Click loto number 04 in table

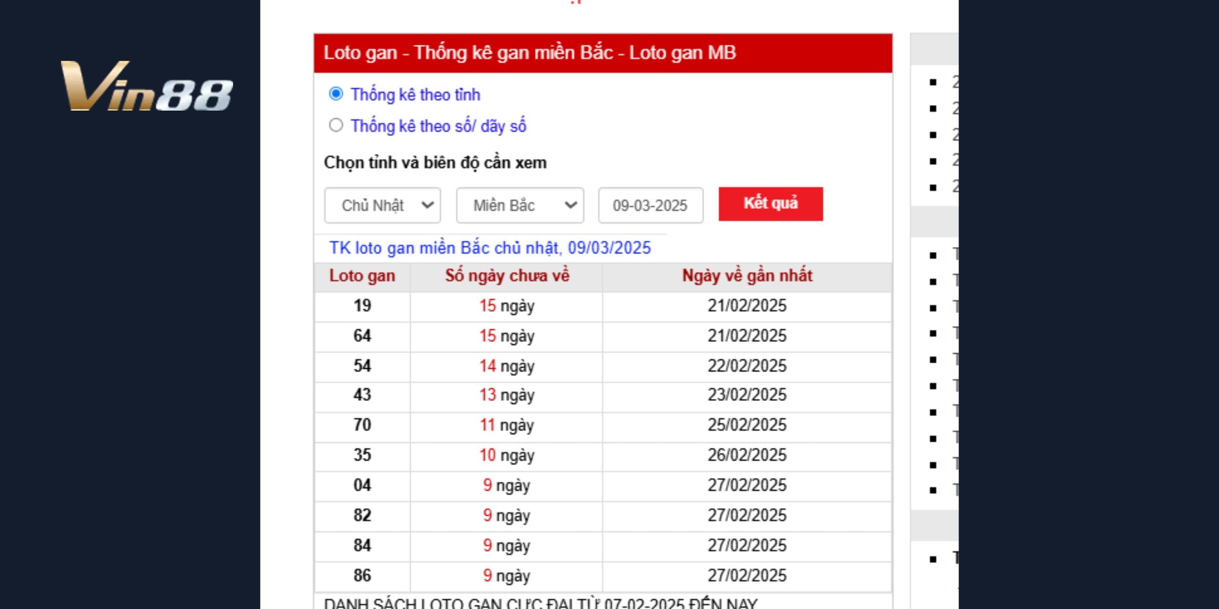[x=362, y=485]
